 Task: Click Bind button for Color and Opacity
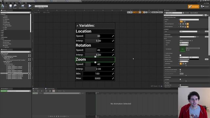206,37
